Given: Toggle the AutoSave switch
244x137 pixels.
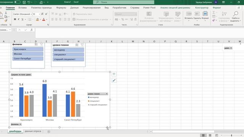Looking at the screenshot, I should click(x=17, y=2).
